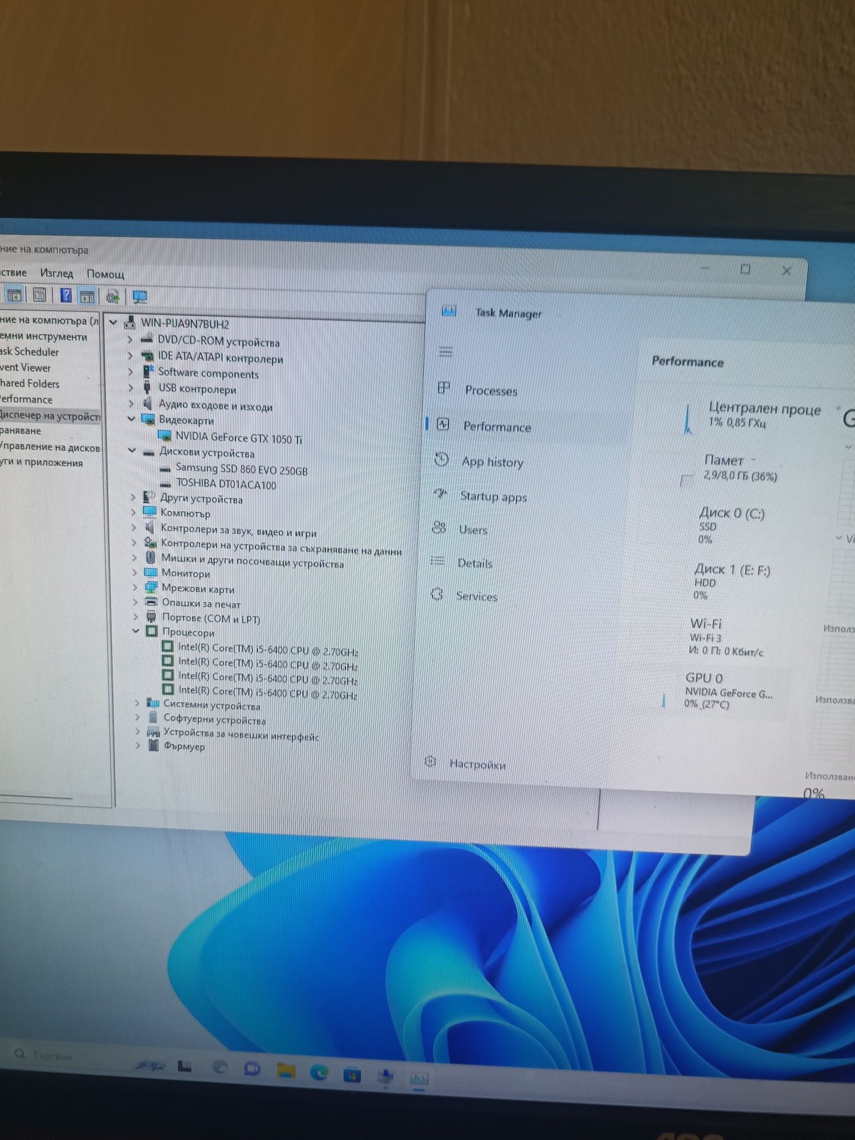Select TOSHIBA DT01ACA100 disk entry
Image resolution: width=855 pixels, height=1140 pixels.
point(226,484)
